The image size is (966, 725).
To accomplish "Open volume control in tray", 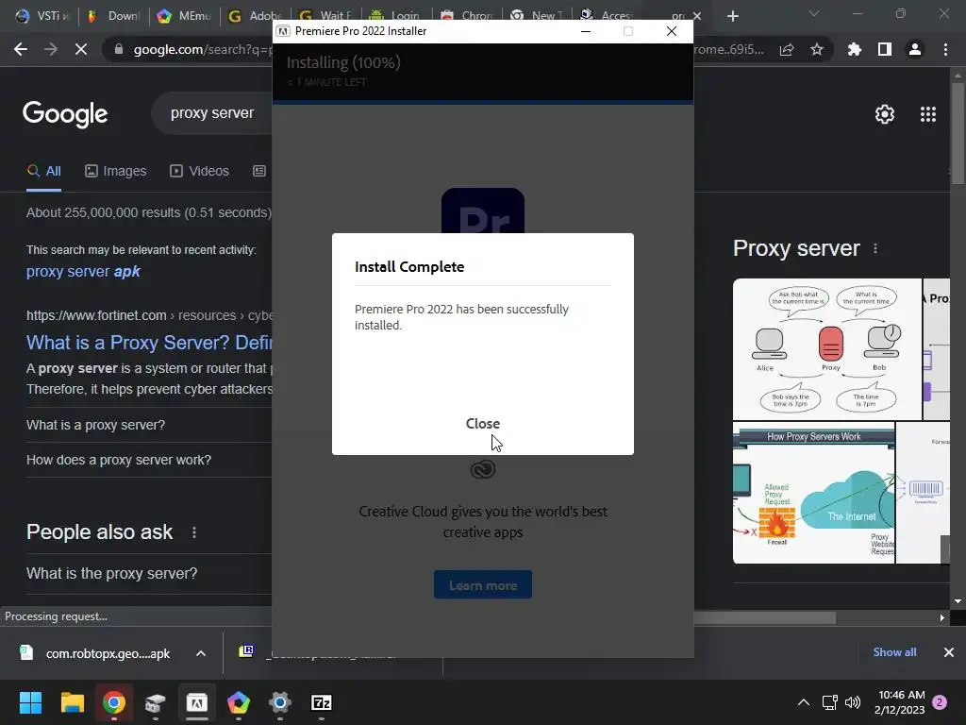I will coord(853,702).
